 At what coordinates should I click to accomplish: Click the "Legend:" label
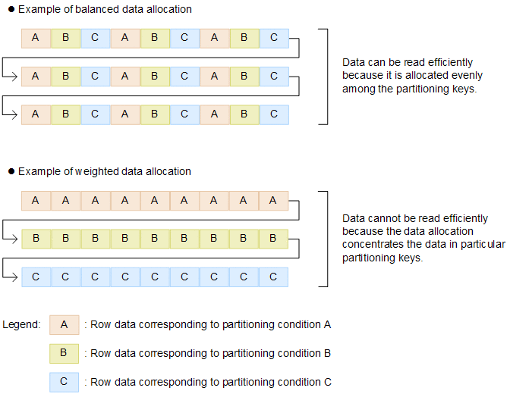pos(21,325)
